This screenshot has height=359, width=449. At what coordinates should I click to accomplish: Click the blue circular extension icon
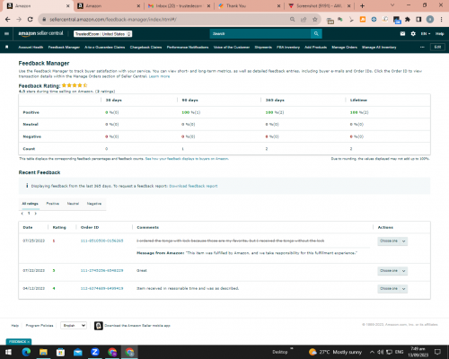[374, 20]
